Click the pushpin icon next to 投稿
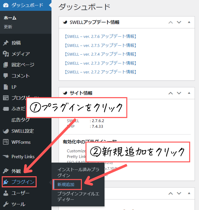The width and height of the screenshot is (199, 210). 6,43
